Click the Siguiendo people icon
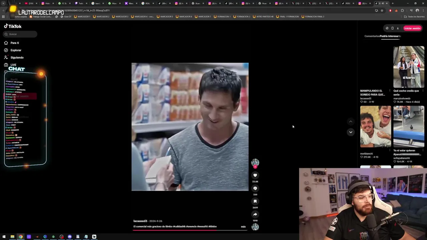Image resolution: width=427 pixels, height=240 pixels. point(6,57)
